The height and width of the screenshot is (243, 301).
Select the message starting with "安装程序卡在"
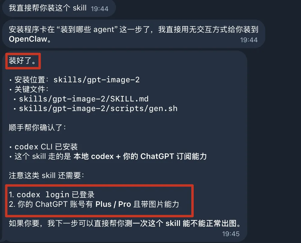[x=134, y=34]
